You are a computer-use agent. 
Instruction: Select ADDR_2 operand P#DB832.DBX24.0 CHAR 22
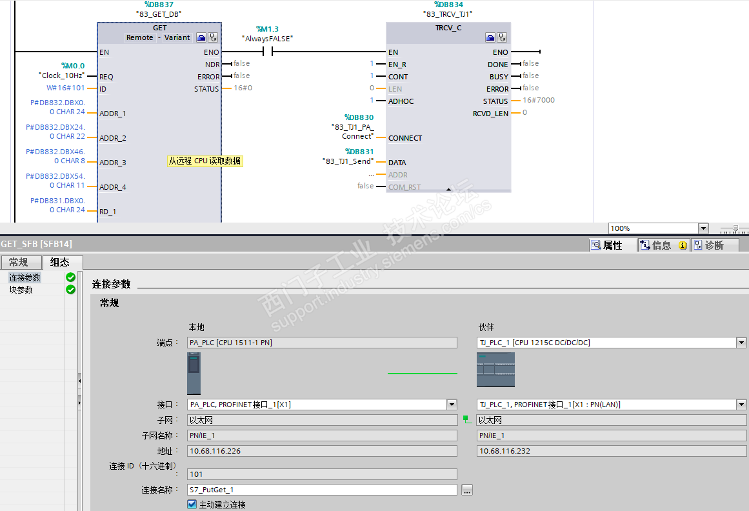tap(55, 132)
